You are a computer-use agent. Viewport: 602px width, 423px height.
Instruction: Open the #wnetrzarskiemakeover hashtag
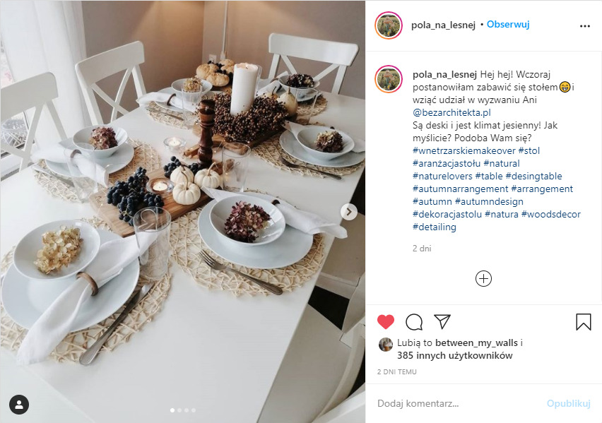(464, 150)
